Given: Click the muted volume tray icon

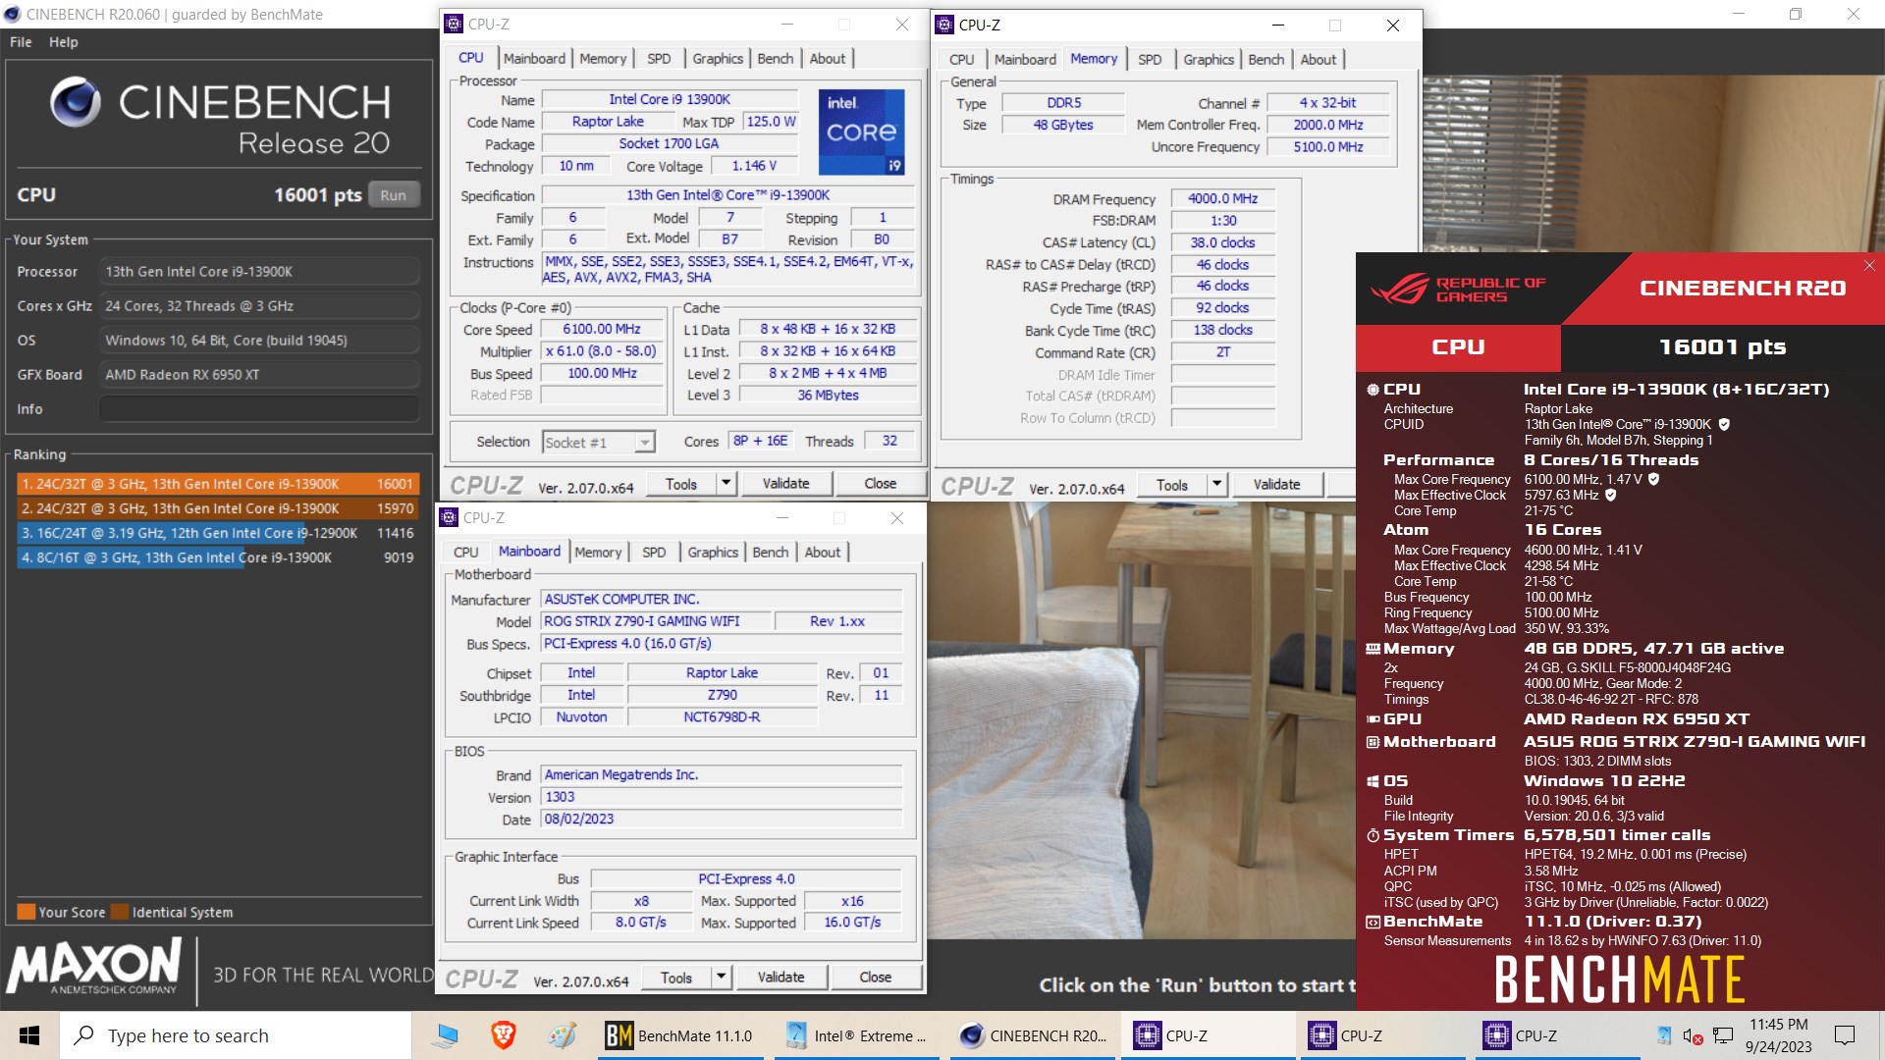Looking at the screenshot, I should tap(1693, 1035).
